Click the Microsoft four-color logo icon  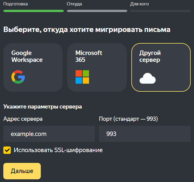point(82,77)
